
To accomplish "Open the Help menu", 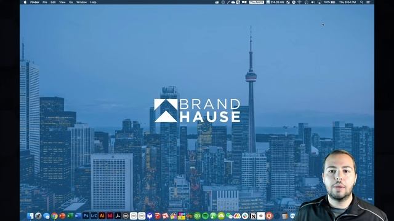I will (93, 2).
